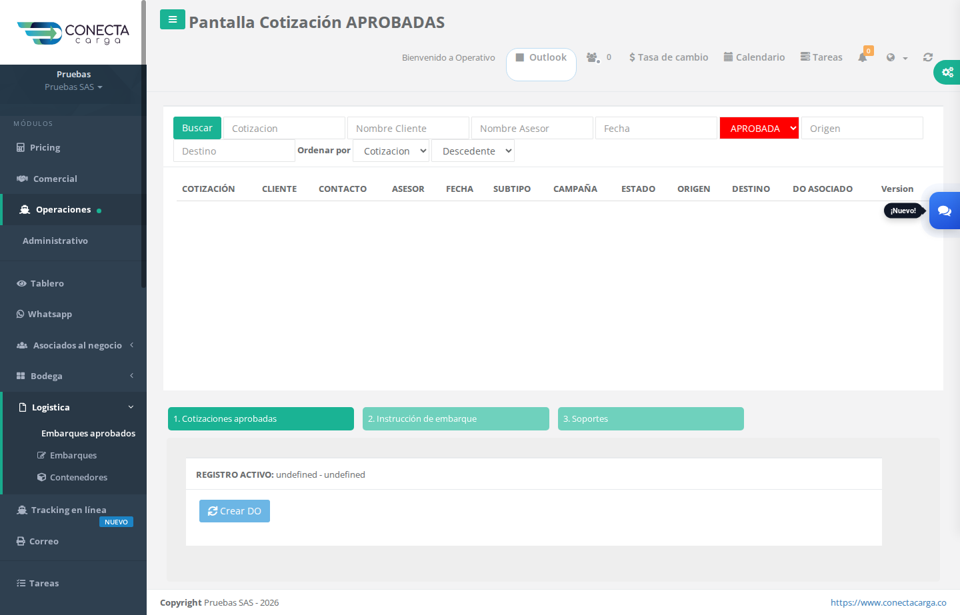Open the Pruebas SAS company dropdown
Viewport: 960px width, 615px height.
point(73,87)
